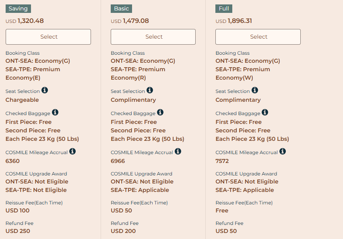This screenshot has height=239, width=343.
Task: Click the Basic reissue fee USD 50
Action: 122,210
